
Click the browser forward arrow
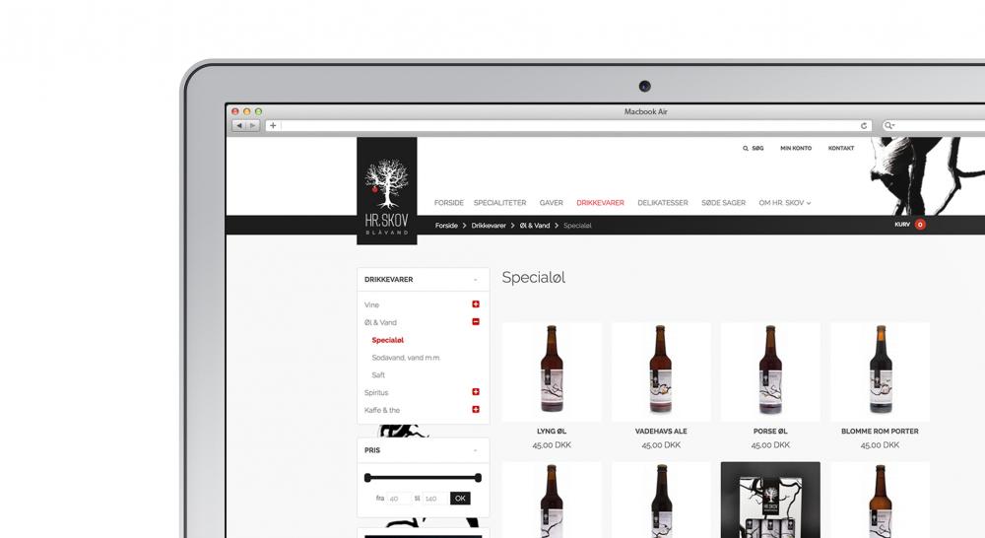253,125
